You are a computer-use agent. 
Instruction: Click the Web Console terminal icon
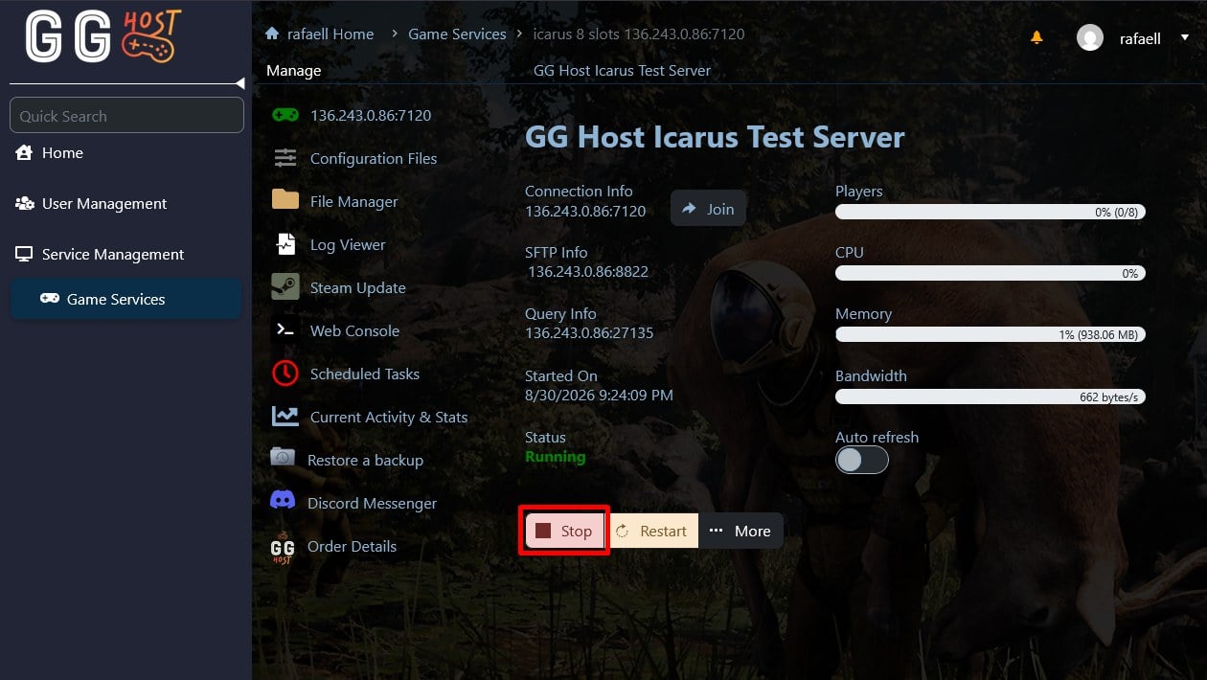point(285,329)
